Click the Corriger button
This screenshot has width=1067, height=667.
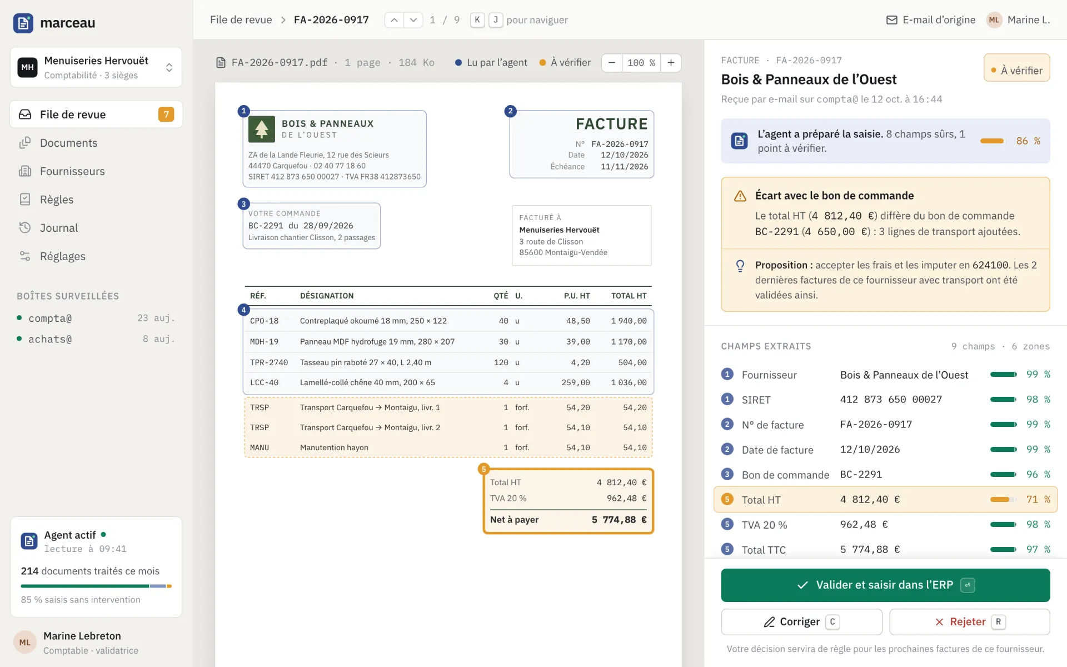pos(801,622)
